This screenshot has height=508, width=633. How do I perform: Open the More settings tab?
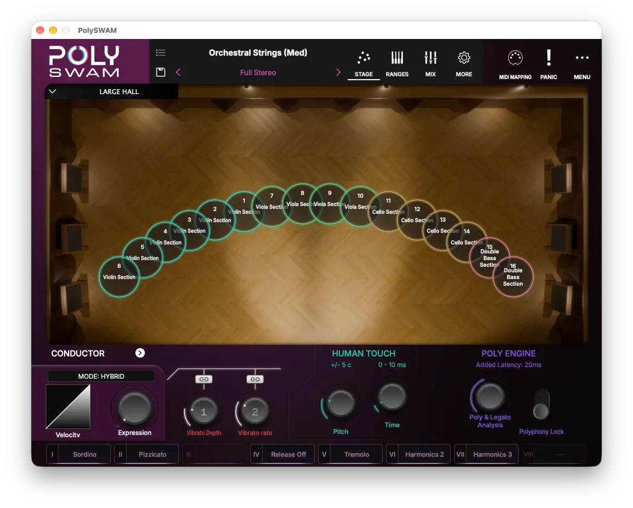(464, 64)
